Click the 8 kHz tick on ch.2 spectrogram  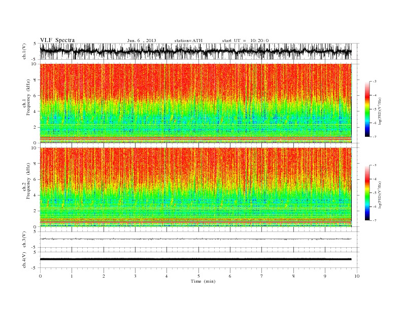[35, 164]
